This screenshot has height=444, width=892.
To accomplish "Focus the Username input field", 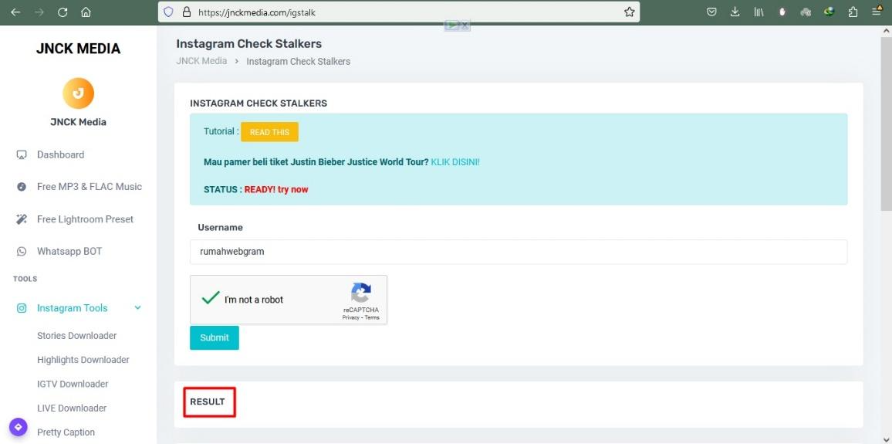I will (x=519, y=252).
